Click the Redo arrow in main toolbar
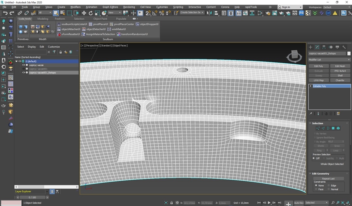Viewport: 352px width, 206px height. click(x=12, y=13)
